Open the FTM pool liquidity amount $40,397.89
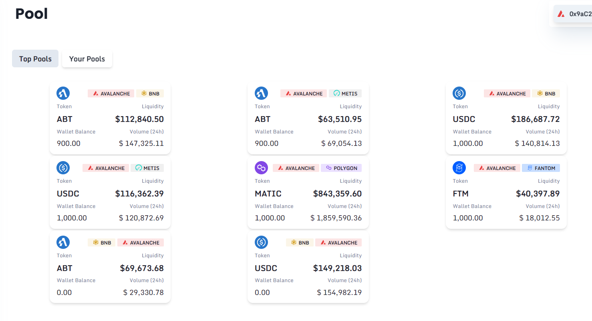This screenshot has height=321, width=592. [538, 194]
